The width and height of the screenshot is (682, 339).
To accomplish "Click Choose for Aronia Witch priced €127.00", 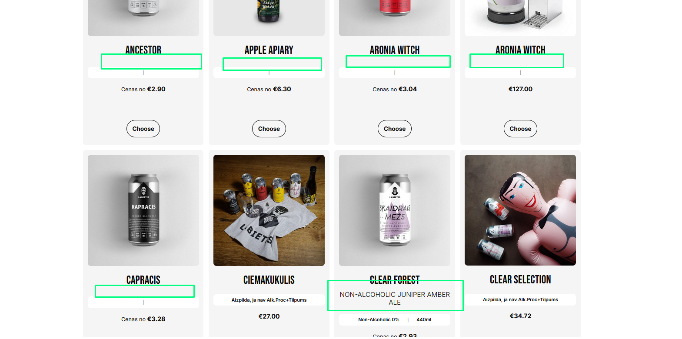I will tap(520, 129).
